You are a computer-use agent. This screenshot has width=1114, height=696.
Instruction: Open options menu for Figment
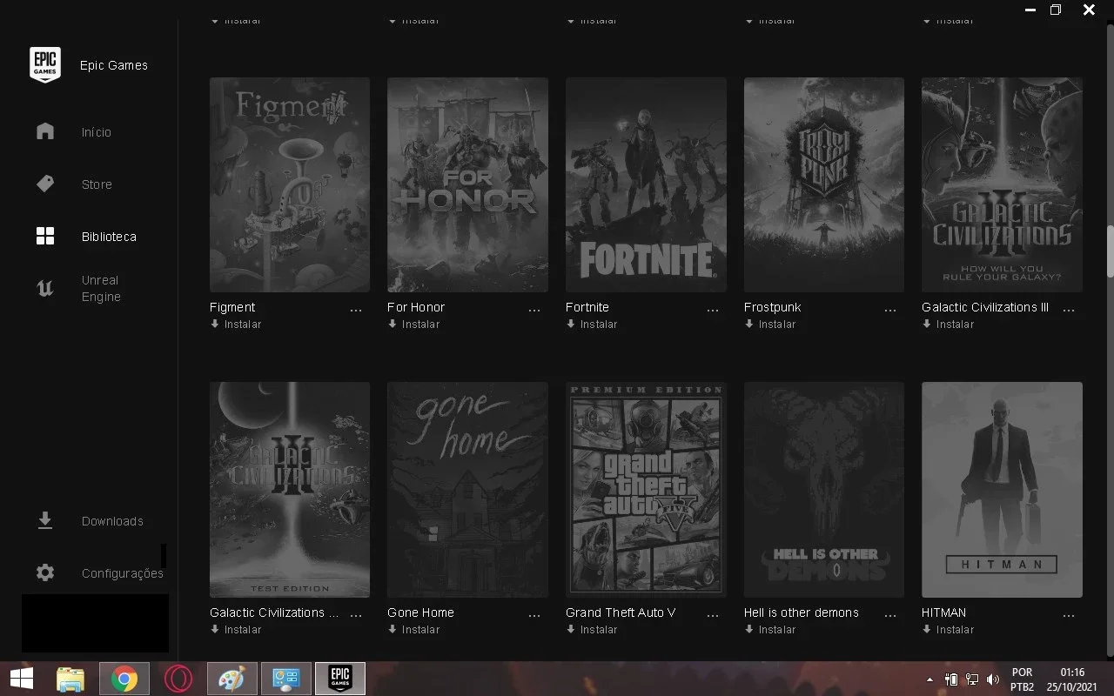click(356, 310)
